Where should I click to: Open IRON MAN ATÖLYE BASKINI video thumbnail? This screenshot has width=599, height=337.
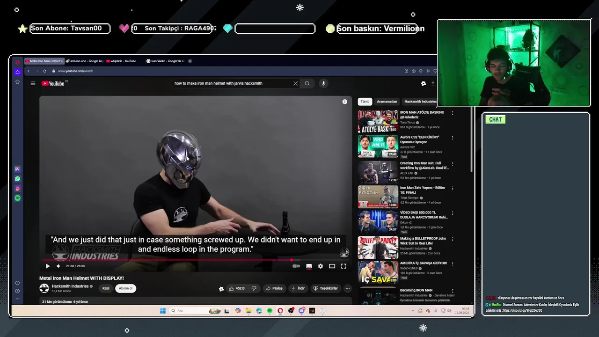(x=378, y=121)
